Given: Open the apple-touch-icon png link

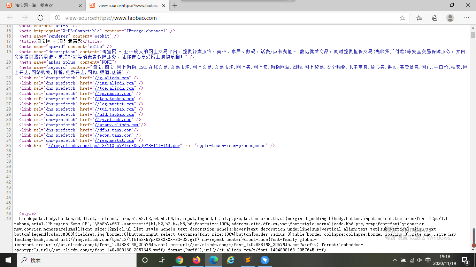Looking at the screenshot, I should click(x=114, y=146).
